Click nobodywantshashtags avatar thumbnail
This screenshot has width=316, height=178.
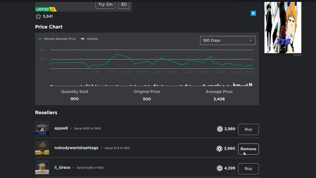tap(42, 148)
